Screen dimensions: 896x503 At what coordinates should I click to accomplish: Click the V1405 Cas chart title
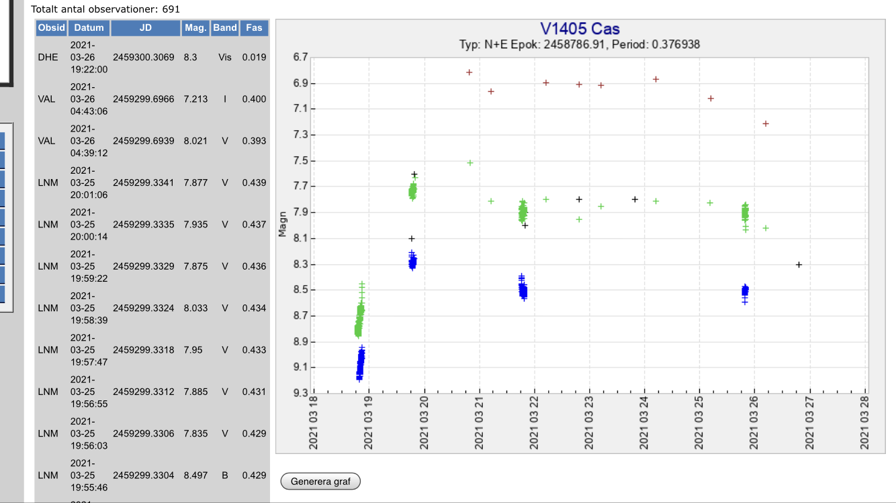[x=580, y=29]
